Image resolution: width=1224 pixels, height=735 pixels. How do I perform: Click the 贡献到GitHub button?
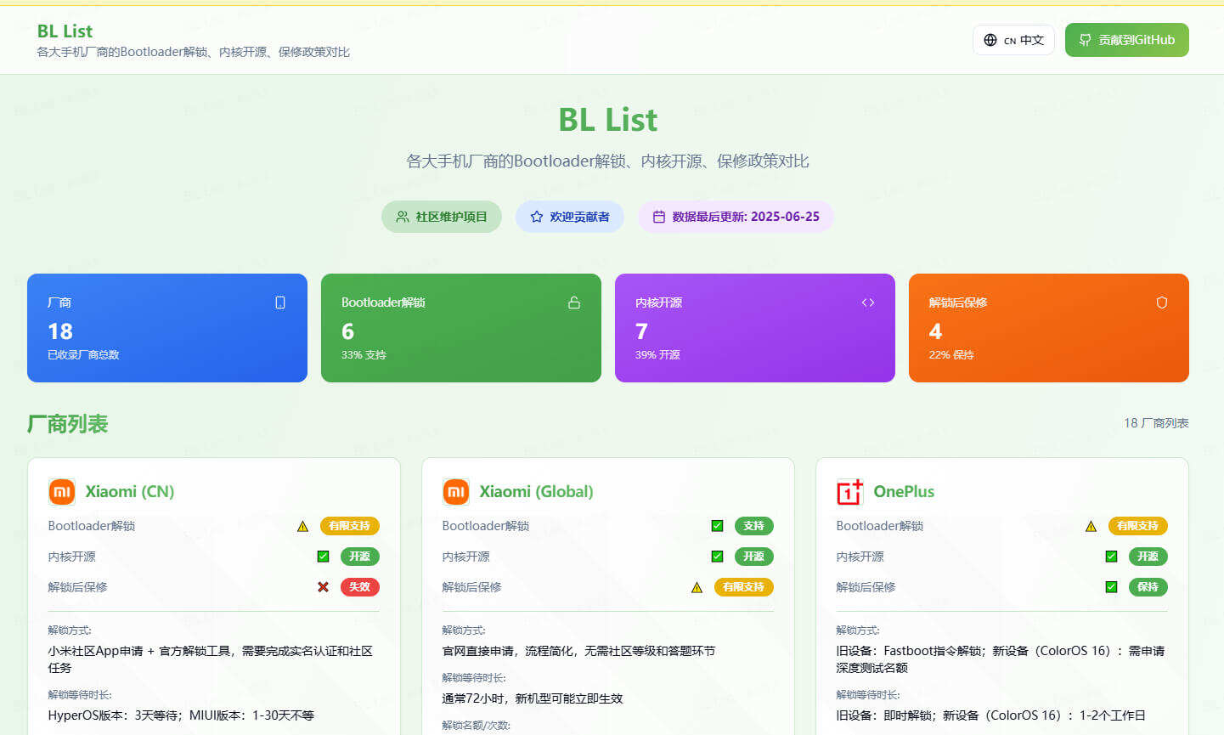tap(1127, 39)
